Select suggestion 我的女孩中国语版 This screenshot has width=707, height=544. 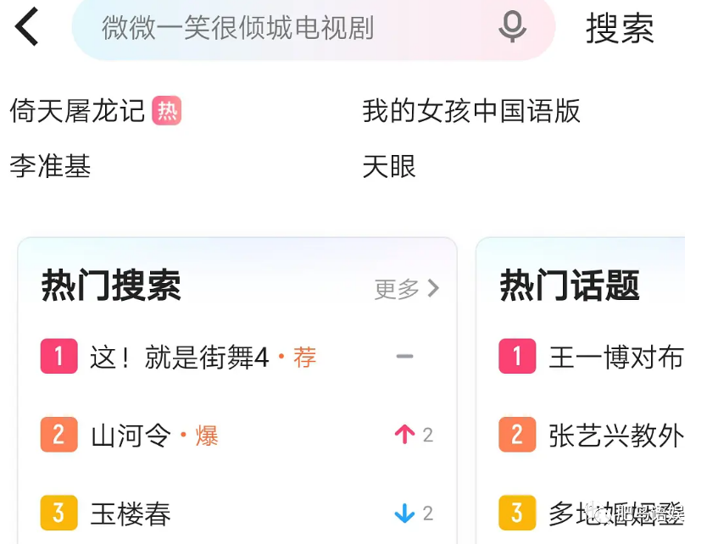point(471,111)
